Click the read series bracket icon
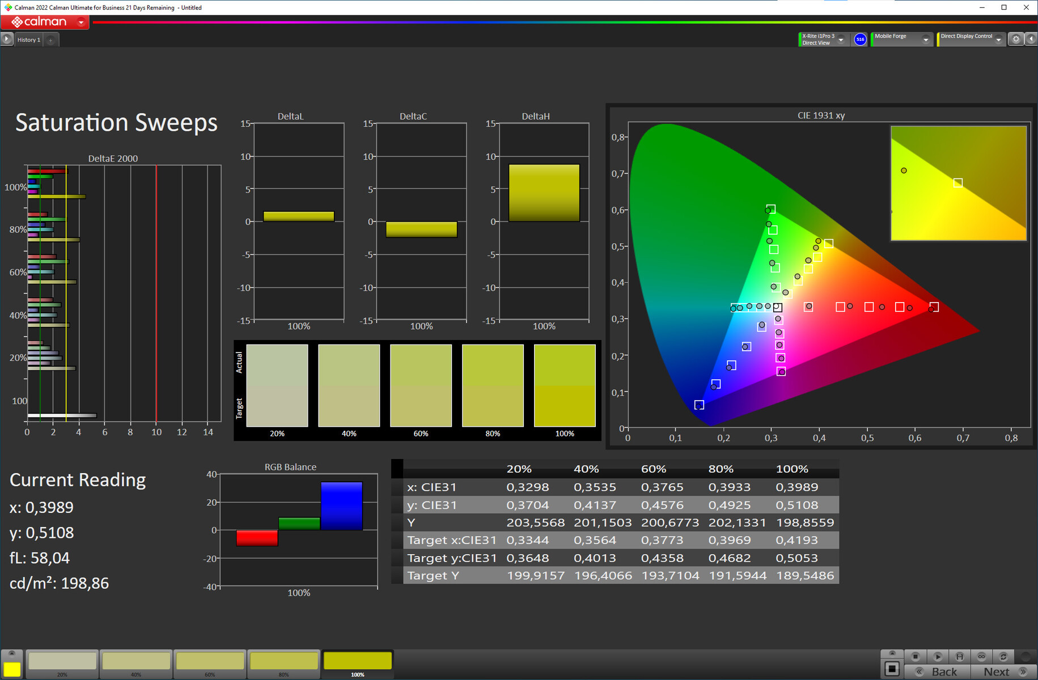 (x=959, y=656)
